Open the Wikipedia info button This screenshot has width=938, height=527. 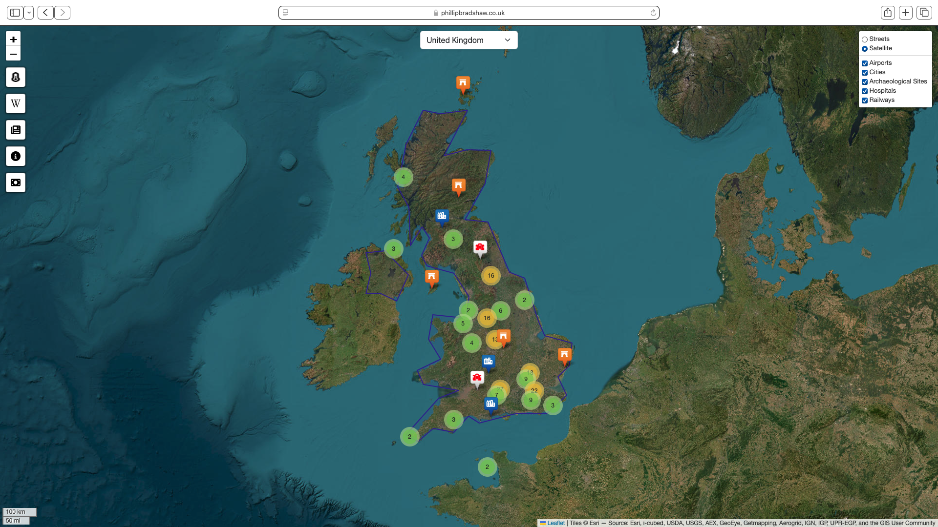pos(16,103)
